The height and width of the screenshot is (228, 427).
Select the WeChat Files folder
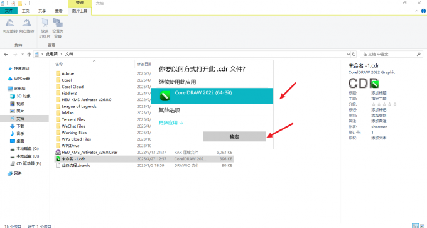[73, 126]
